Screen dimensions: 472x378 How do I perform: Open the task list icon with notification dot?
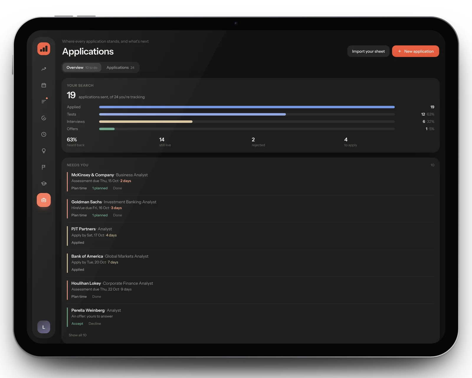coord(44,101)
